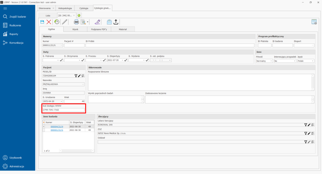
Task: Open the history clock icon in toolbar
Action: [57, 22]
